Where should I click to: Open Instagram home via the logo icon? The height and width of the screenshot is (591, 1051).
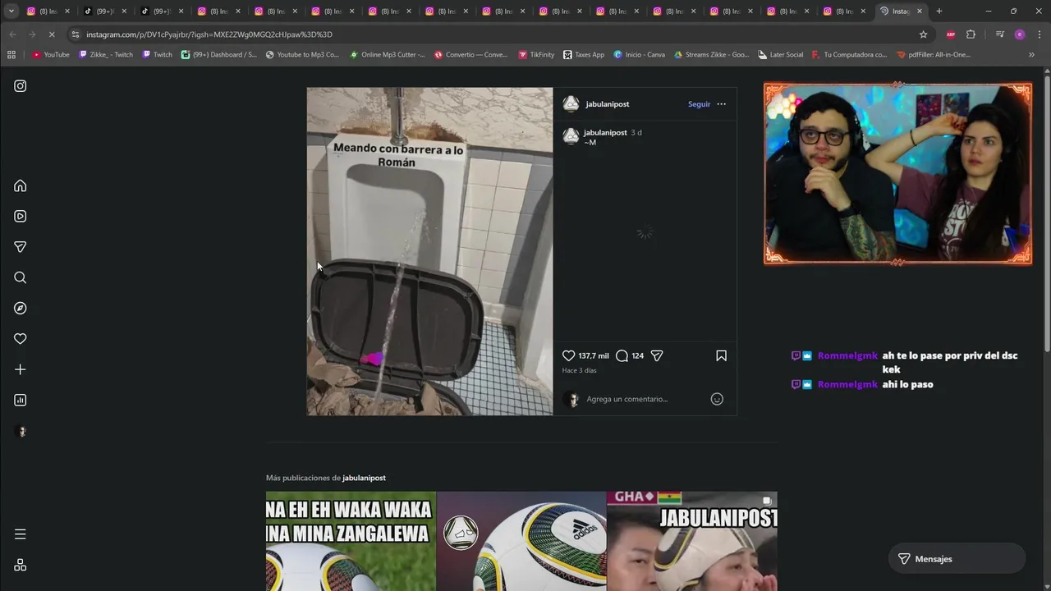(21, 85)
